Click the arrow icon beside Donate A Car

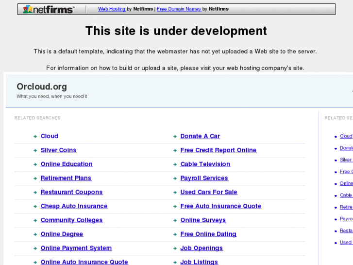point(175,137)
